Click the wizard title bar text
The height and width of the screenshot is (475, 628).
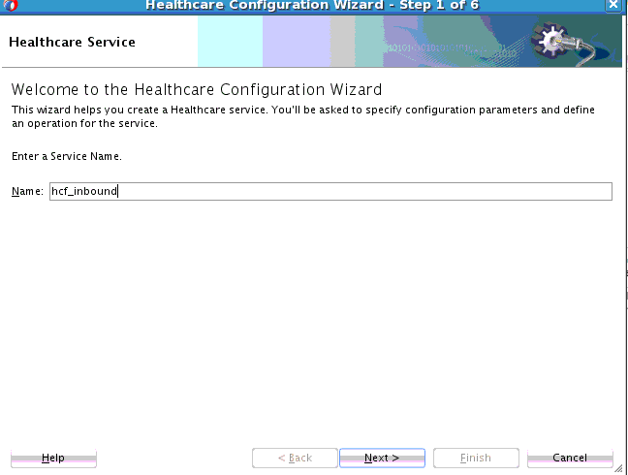[x=312, y=5]
